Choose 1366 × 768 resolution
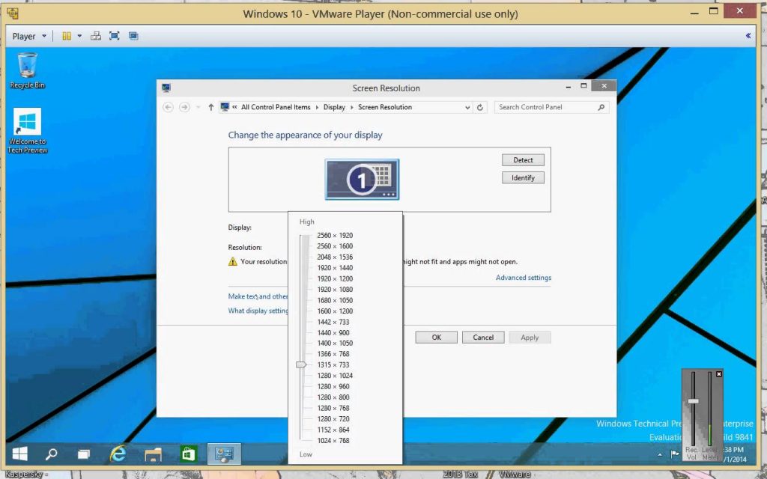 click(333, 354)
